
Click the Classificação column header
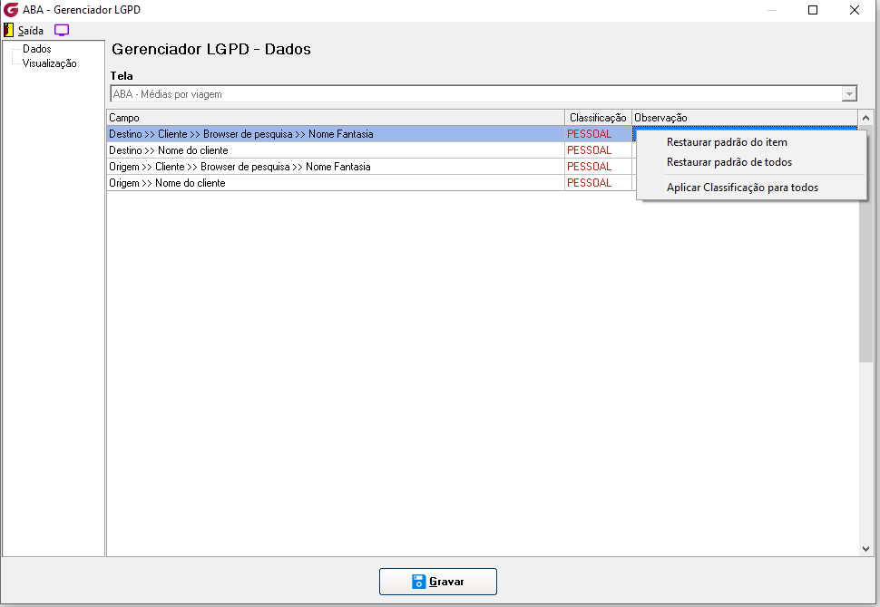(x=598, y=118)
